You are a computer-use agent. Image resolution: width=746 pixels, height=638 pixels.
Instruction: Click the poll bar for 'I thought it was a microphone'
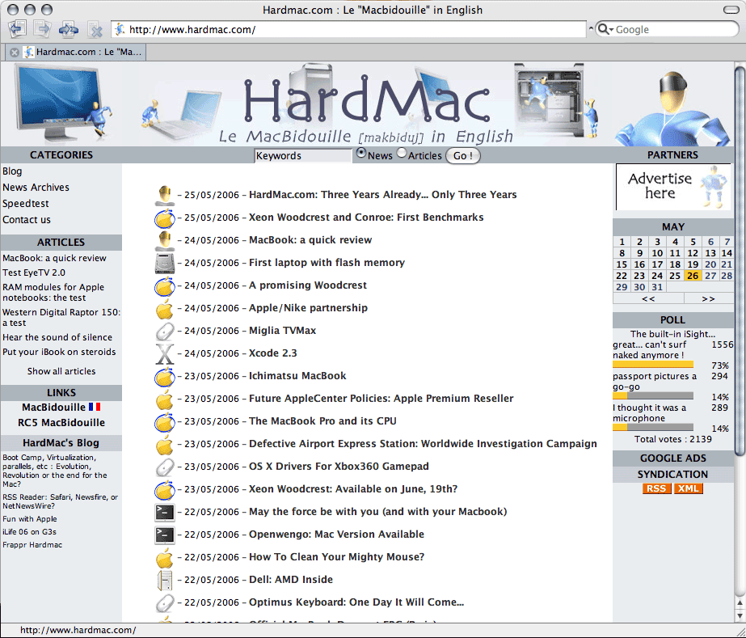[x=653, y=428]
